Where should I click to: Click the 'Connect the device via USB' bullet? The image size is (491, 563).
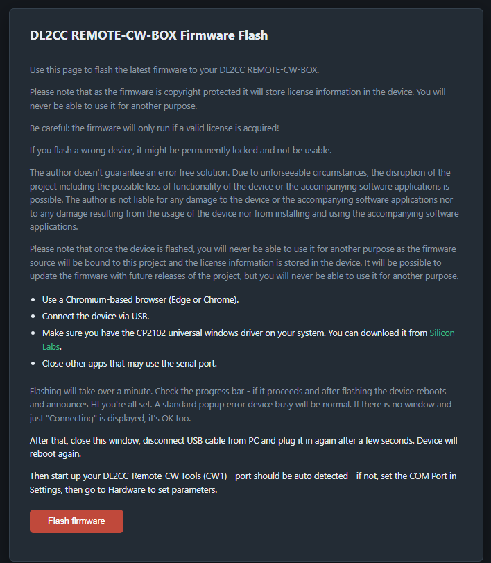coord(96,317)
